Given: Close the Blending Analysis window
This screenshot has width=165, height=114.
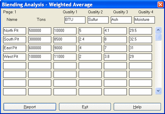Looking at the screenshot, I should 160,5.
